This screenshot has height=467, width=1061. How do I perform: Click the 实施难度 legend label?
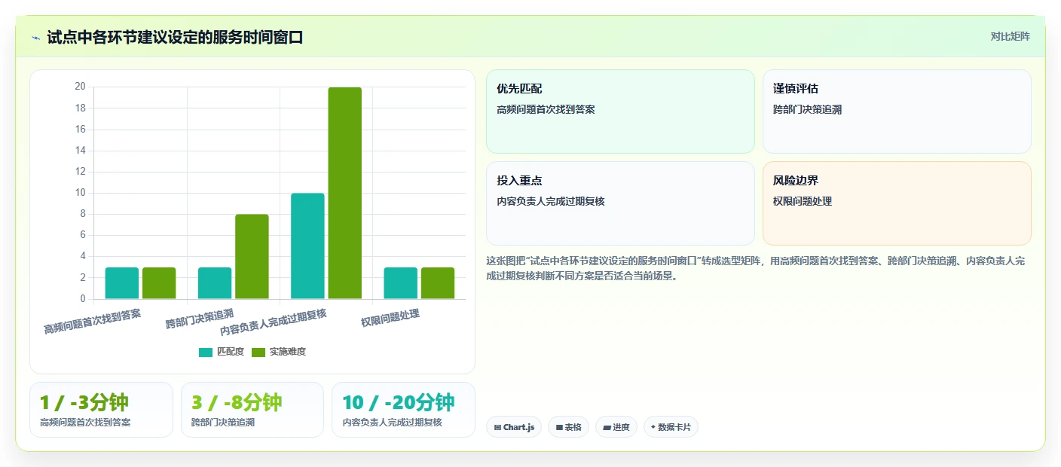(x=288, y=352)
